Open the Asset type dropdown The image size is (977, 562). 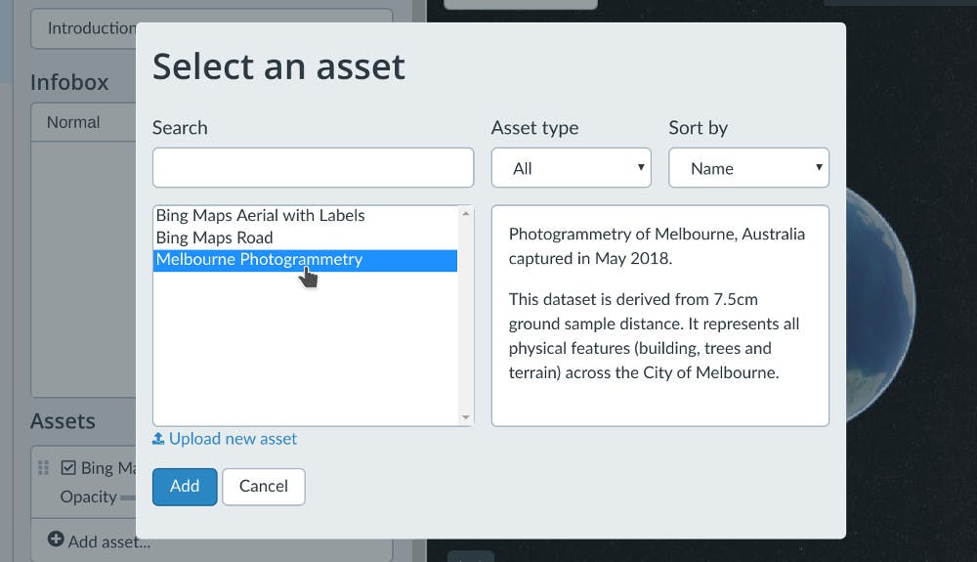pos(571,167)
